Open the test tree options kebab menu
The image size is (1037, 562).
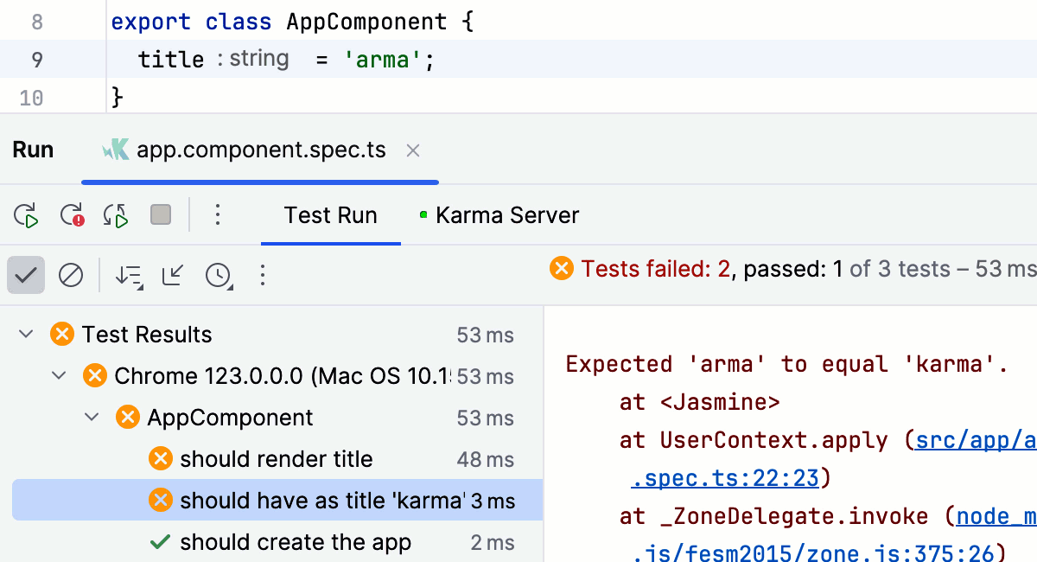pyautogui.click(x=263, y=275)
